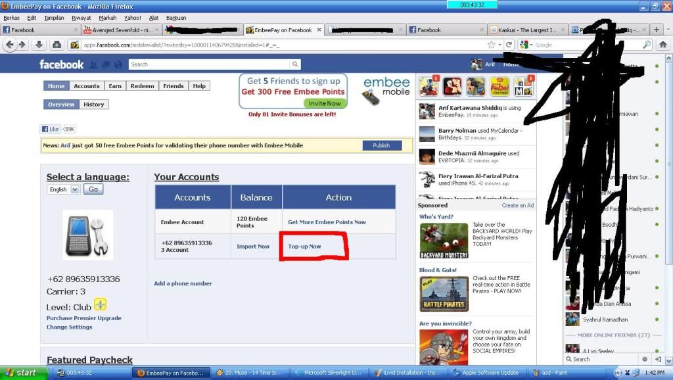Click MORE ONLINE FRIENDS (27) label
The height and width of the screenshot is (380, 673).
613,335
